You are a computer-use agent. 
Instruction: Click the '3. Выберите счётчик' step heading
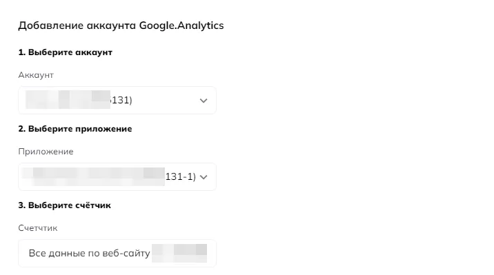point(65,205)
